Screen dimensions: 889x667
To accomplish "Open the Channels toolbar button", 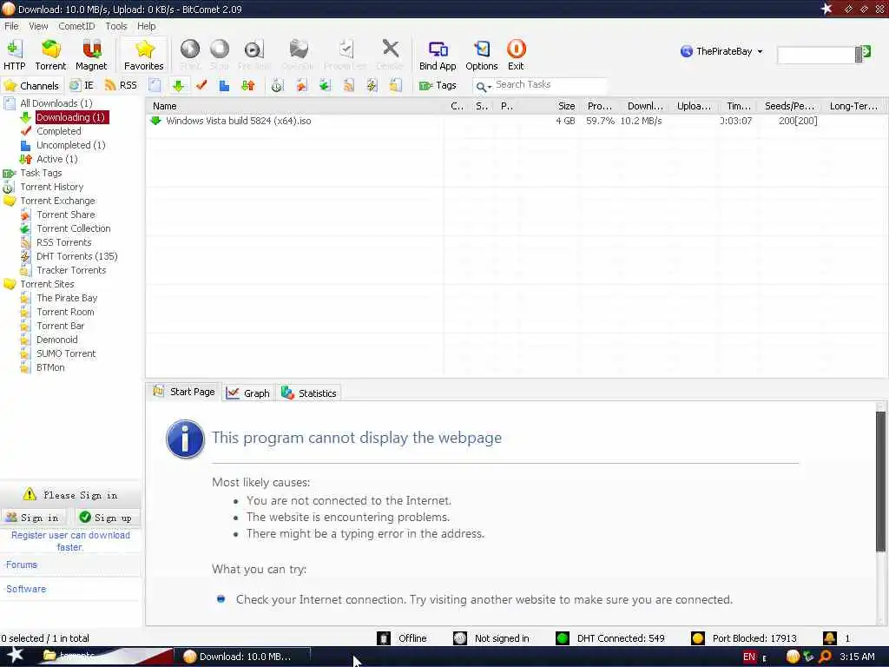I will click(x=32, y=86).
